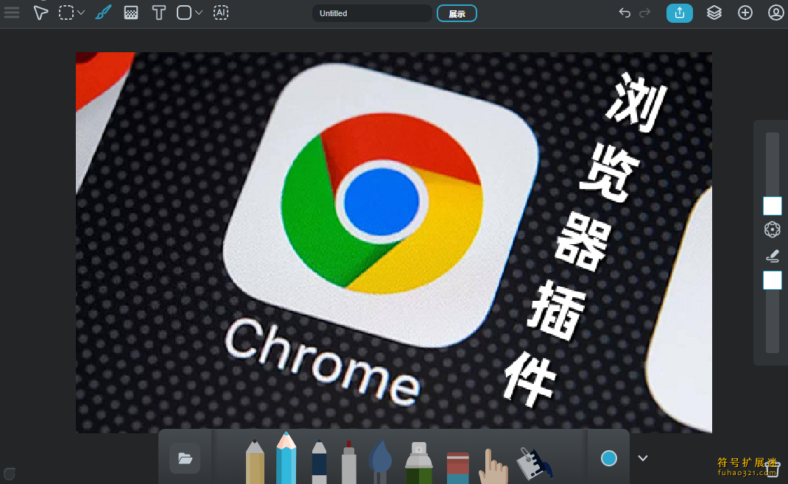Adjust the slider above the flower-wheel icon
The height and width of the screenshot is (484, 788).
773,206
